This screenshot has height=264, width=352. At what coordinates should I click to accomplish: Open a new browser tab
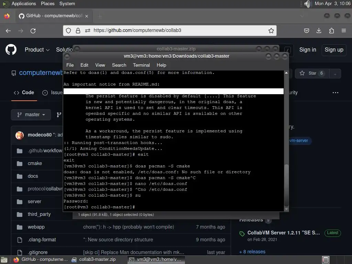100,16
